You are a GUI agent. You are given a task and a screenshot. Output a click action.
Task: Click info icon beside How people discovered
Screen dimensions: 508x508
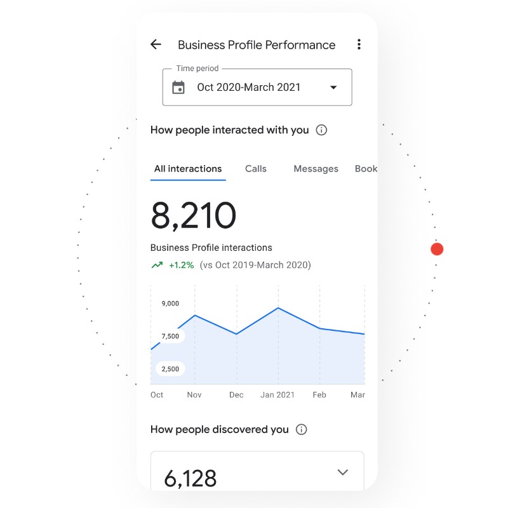point(302,430)
